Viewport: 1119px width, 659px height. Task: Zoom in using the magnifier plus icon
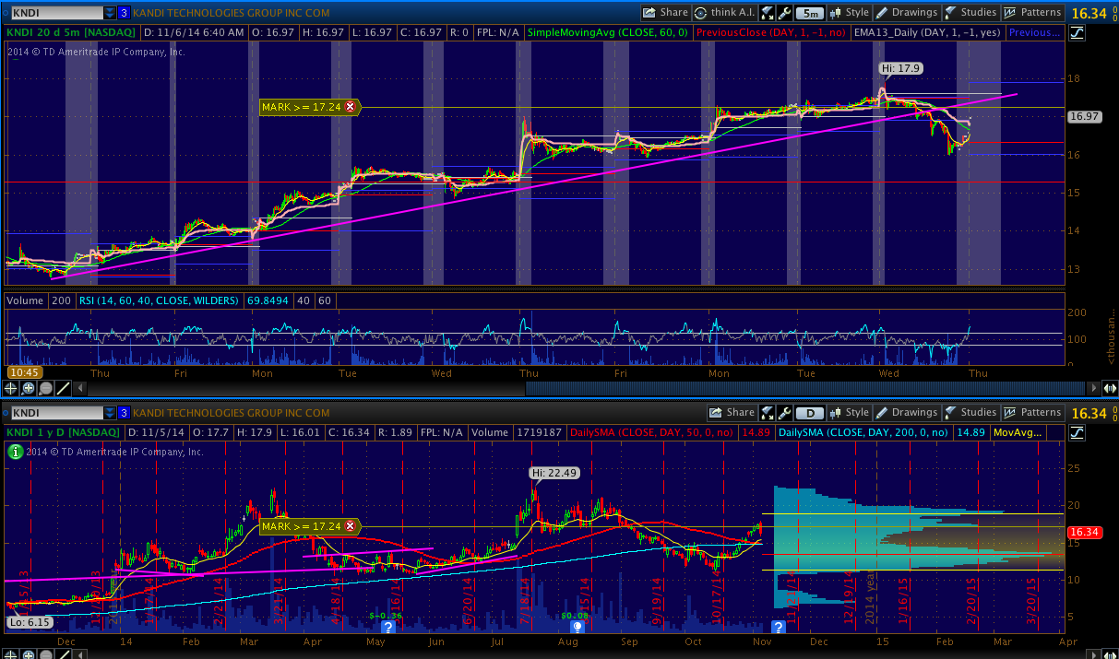coord(29,388)
